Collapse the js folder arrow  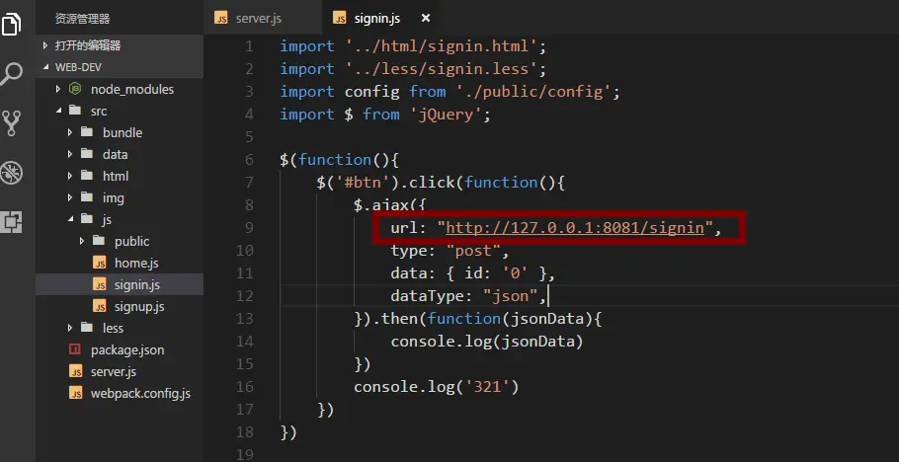(70, 219)
